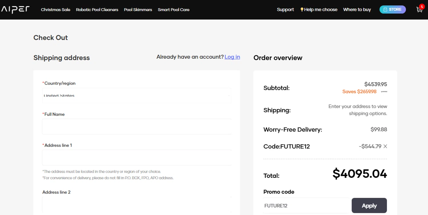Open the Christmas Sale menu
The width and height of the screenshot is (428, 215).
[x=56, y=10]
